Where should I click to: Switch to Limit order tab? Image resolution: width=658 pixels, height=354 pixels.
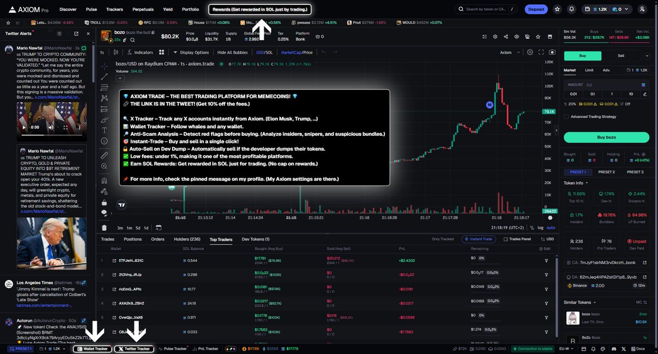[x=589, y=70]
